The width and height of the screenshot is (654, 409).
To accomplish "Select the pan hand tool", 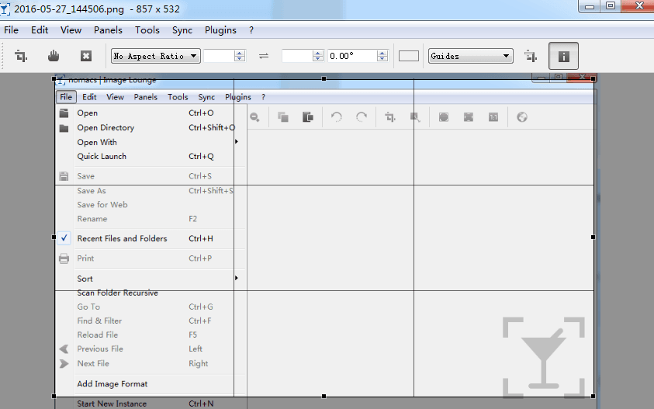I will point(54,56).
